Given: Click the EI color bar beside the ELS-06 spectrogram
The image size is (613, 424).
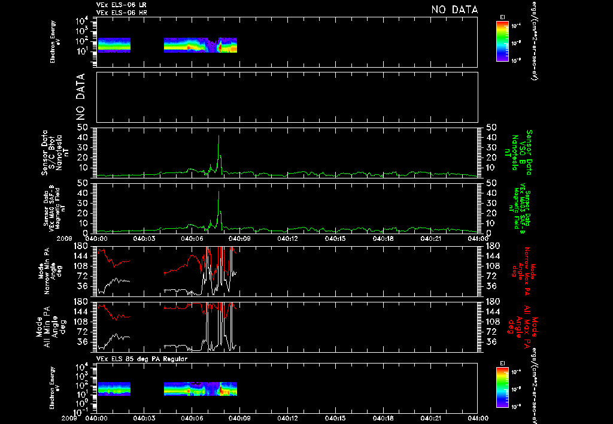Looking at the screenshot, I should point(502,41).
